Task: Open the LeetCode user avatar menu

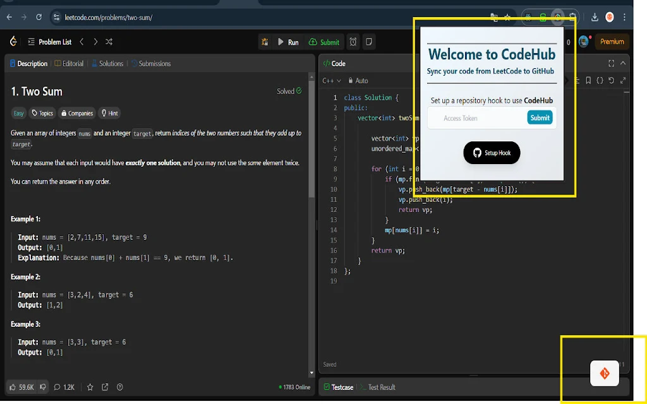Action: coord(583,41)
